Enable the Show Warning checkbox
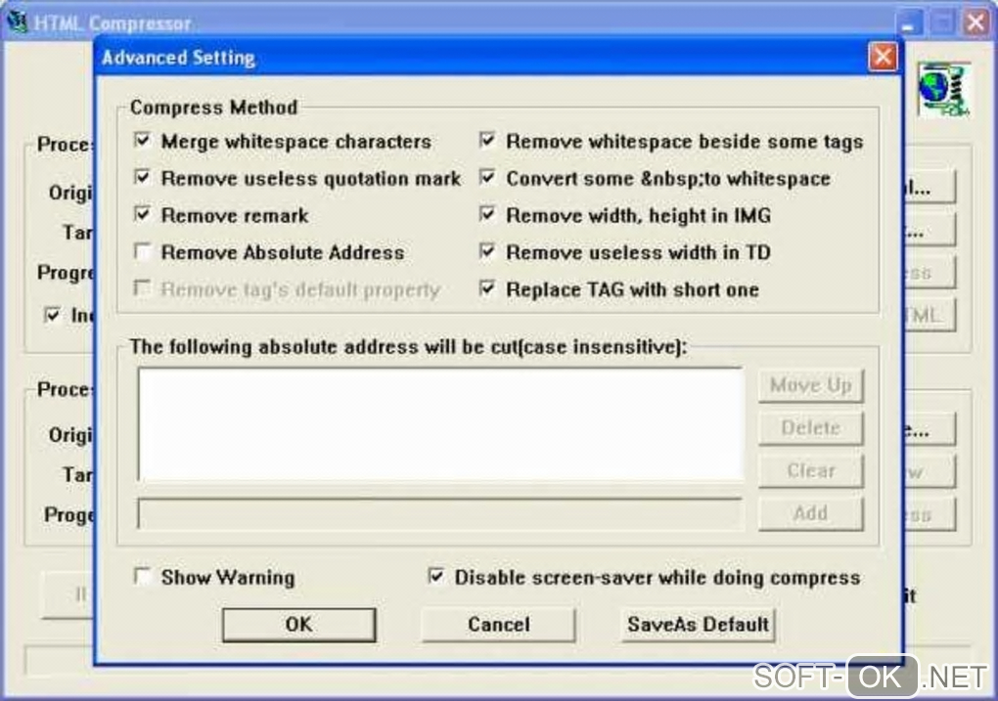This screenshot has width=998, height=701. 143,576
